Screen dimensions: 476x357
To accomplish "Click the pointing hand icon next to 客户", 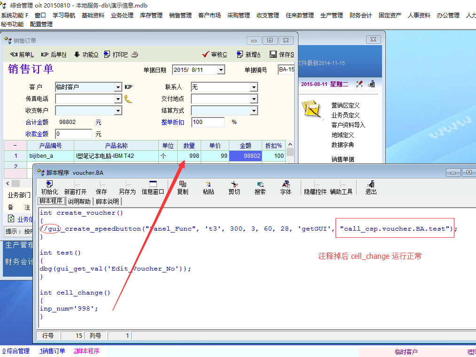I will coord(129,87).
